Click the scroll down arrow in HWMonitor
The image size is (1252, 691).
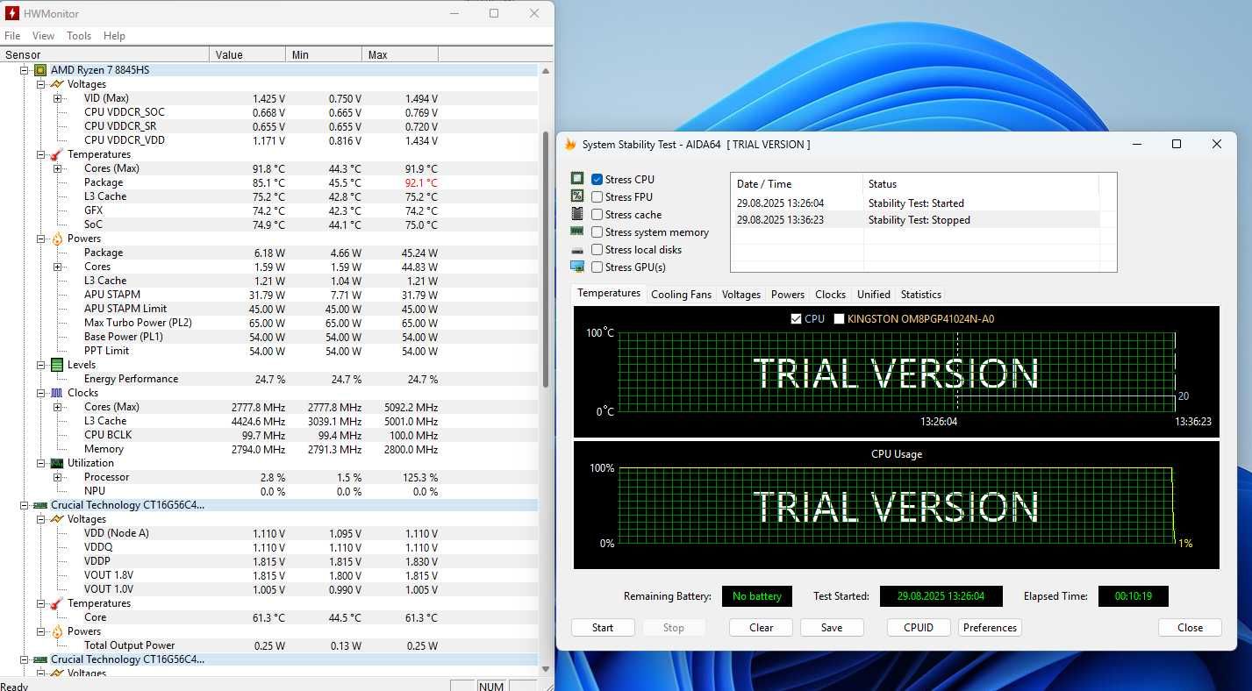[x=547, y=669]
